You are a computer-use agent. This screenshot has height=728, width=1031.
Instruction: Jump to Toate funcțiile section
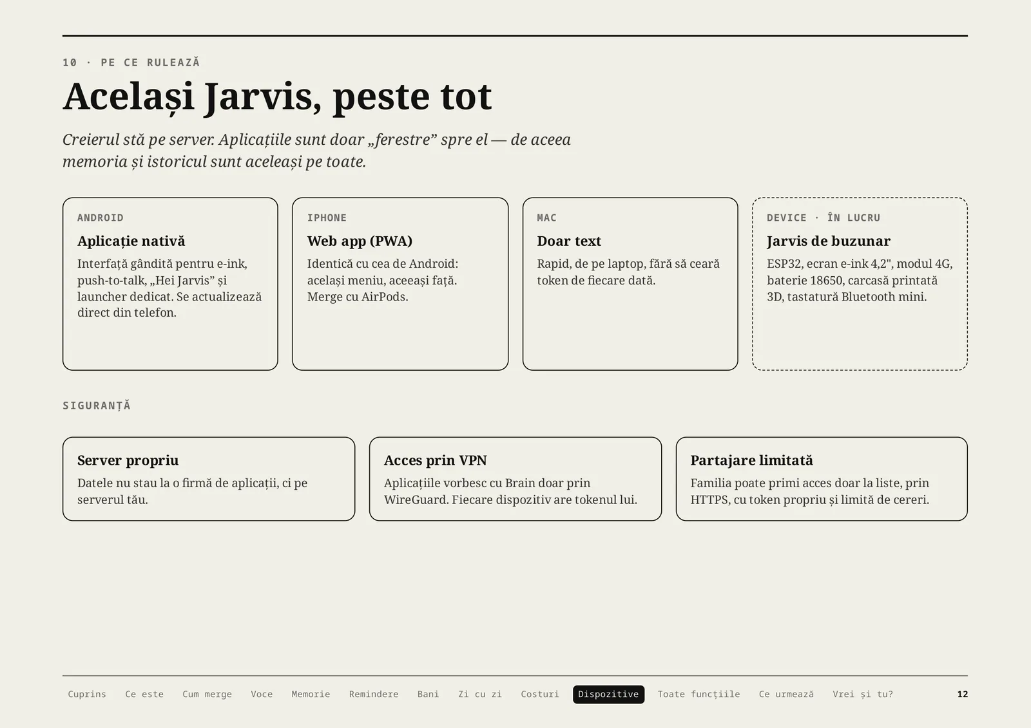tap(699, 694)
